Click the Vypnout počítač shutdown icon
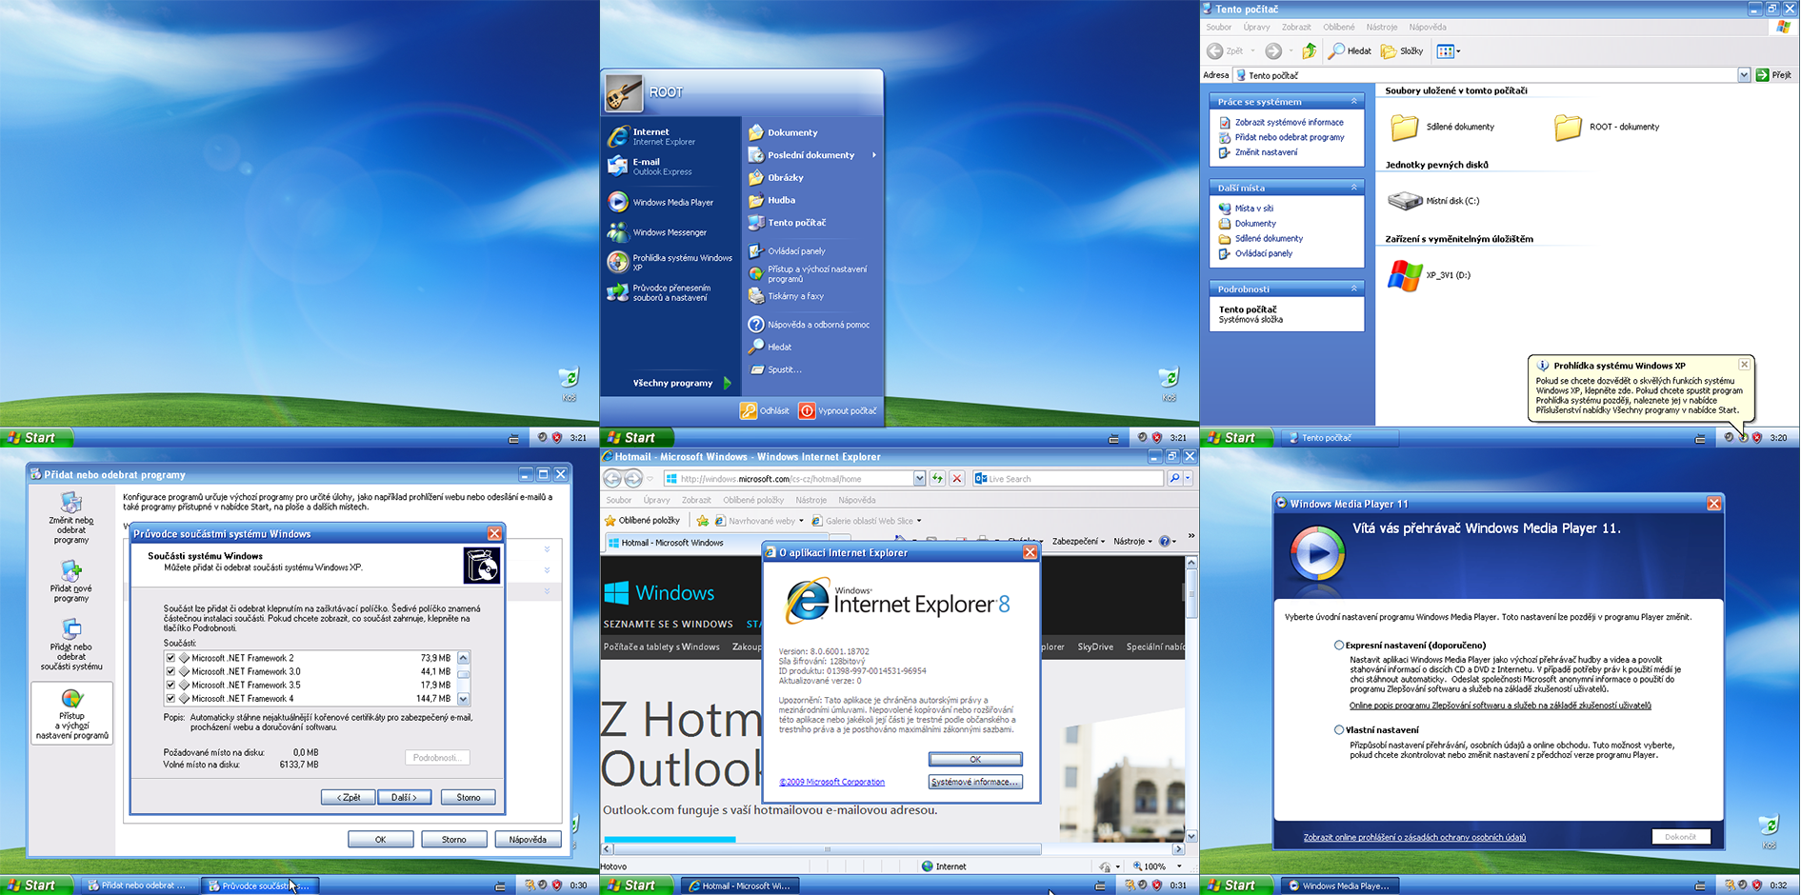Image resolution: width=1801 pixels, height=895 pixels. point(807,410)
